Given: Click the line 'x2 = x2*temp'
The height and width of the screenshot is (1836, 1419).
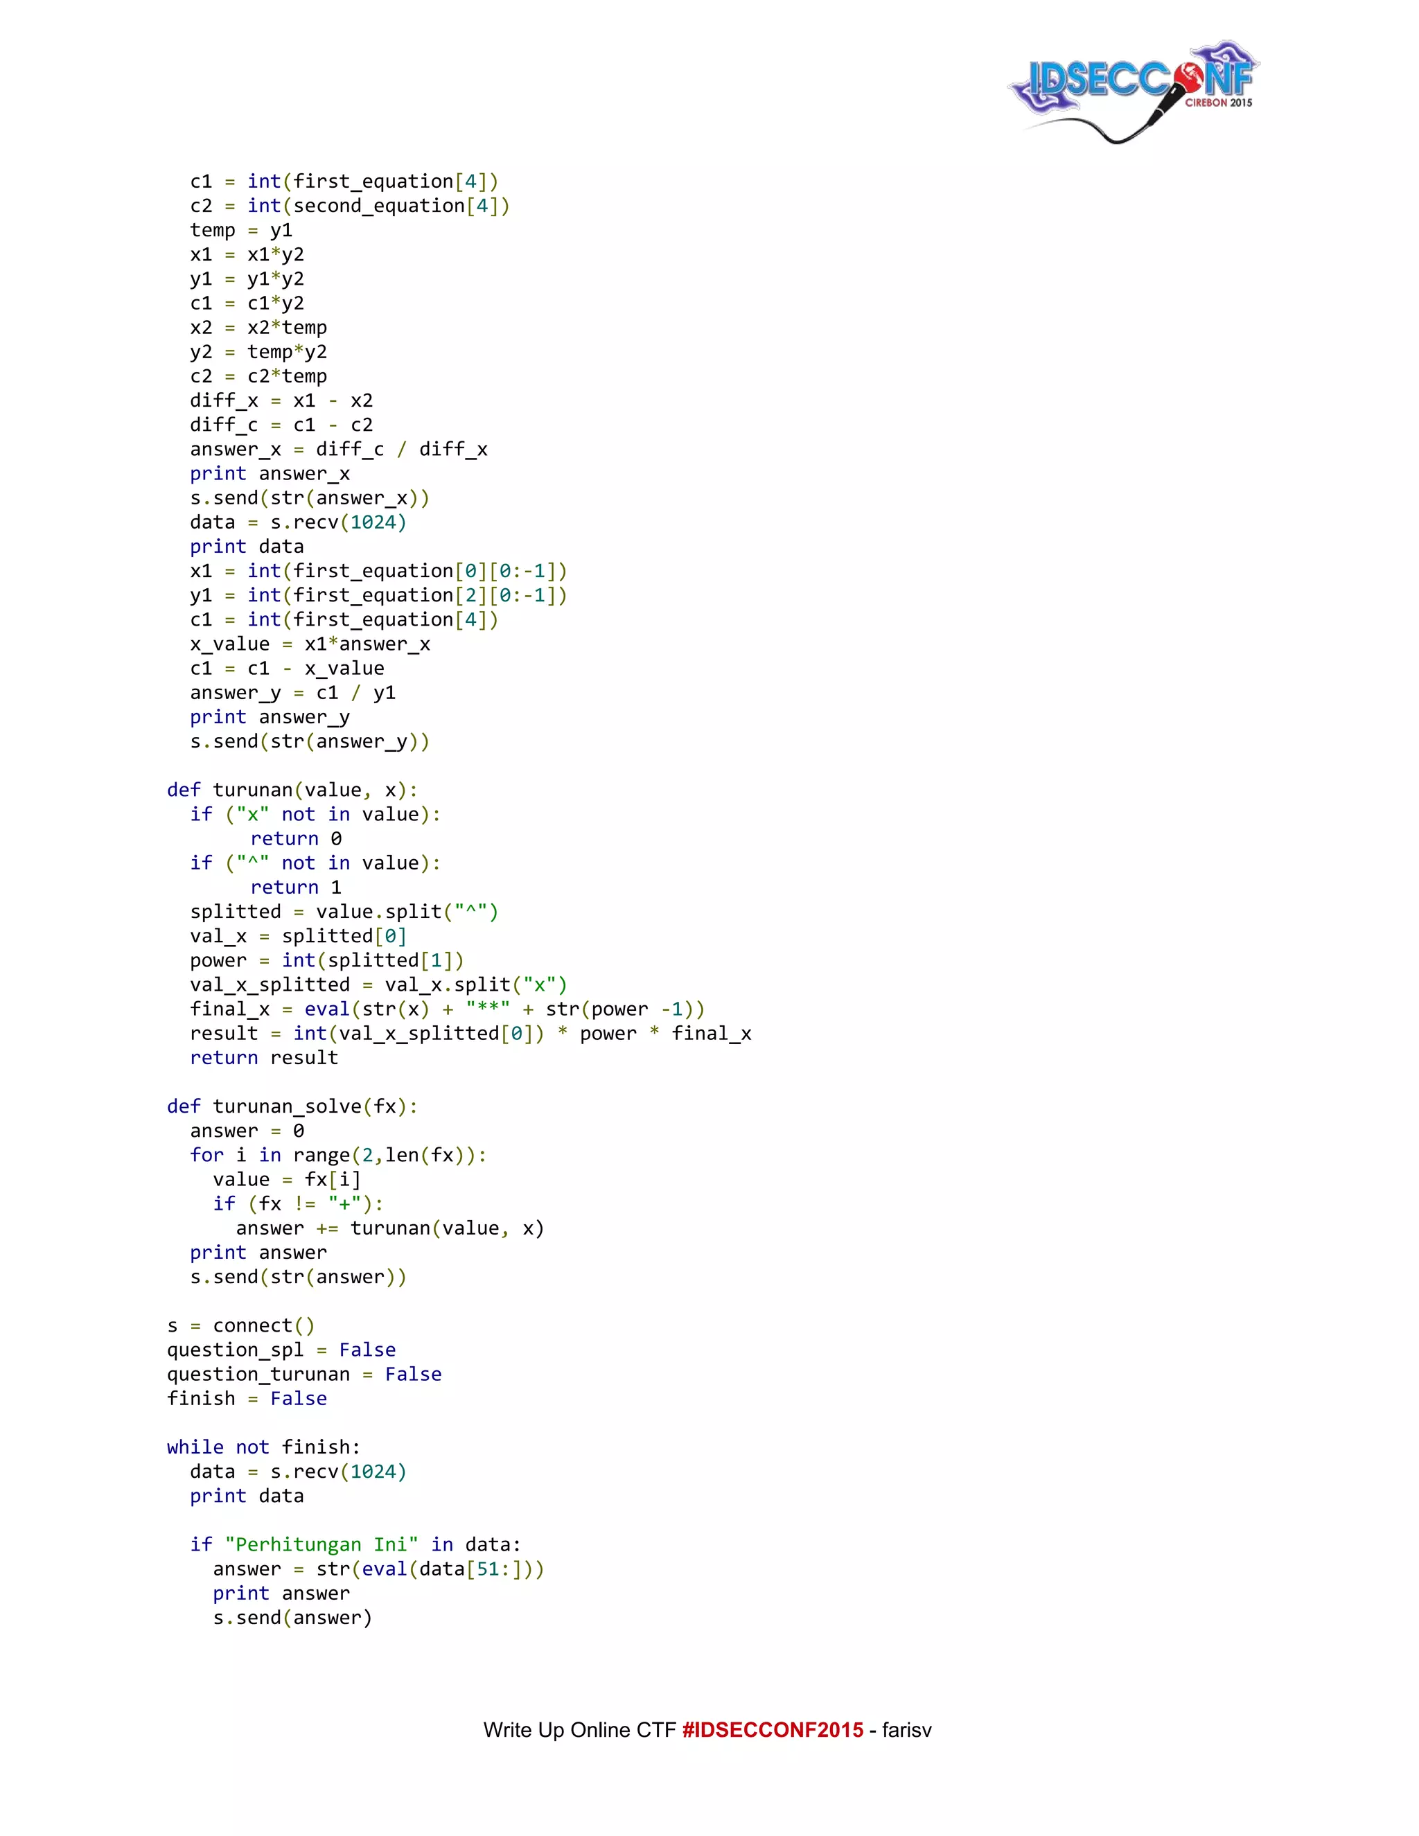Looking at the screenshot, I should pos(259,328).
